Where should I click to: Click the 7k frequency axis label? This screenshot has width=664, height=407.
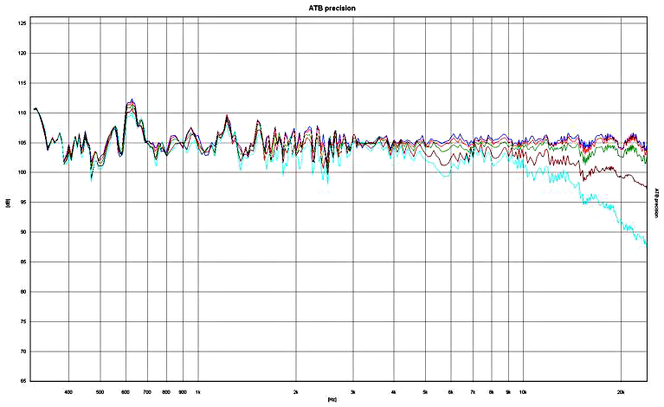pos(473,391)
